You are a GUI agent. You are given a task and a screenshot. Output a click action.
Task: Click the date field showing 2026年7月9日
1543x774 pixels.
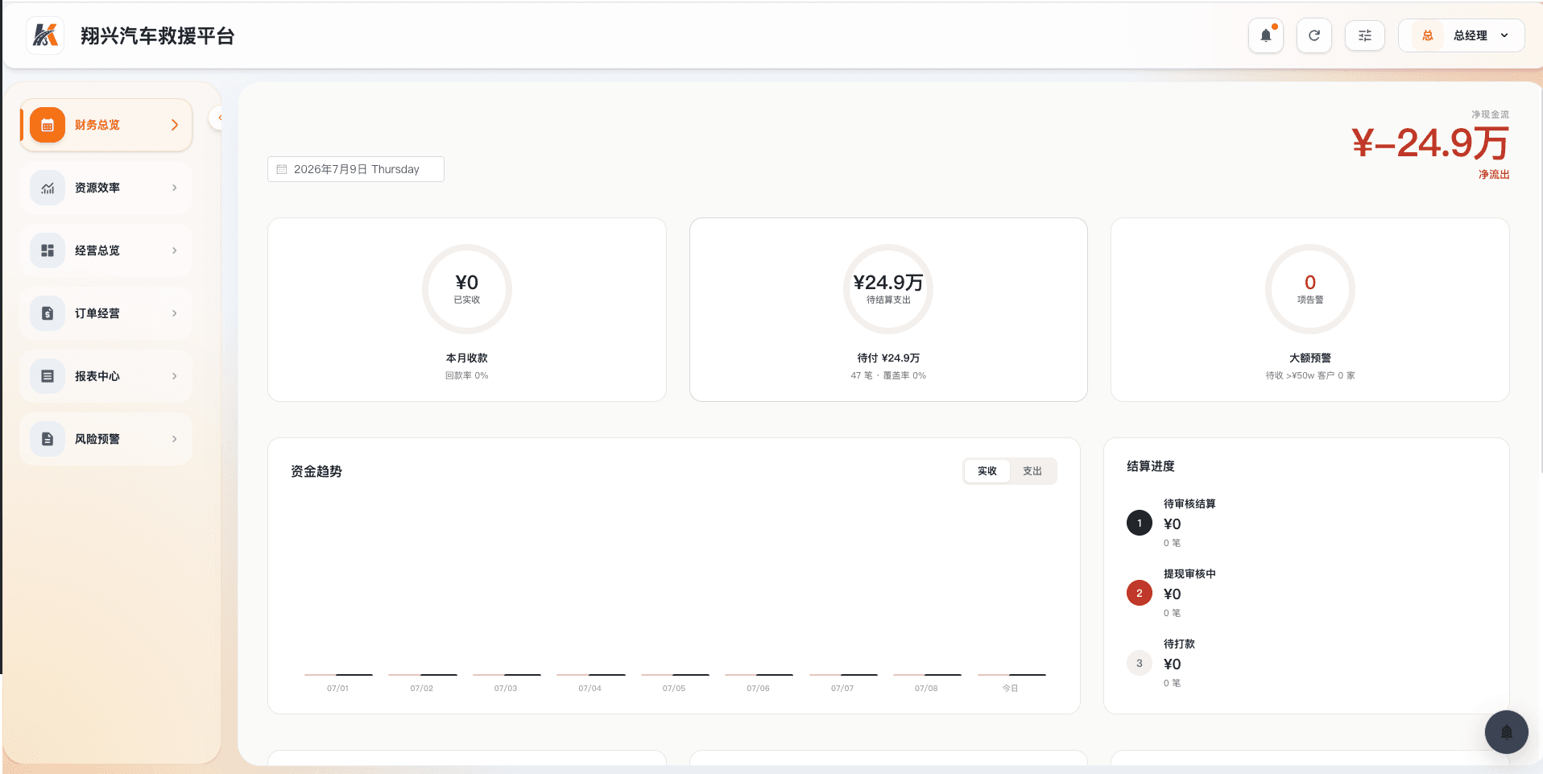coord(356,169)
